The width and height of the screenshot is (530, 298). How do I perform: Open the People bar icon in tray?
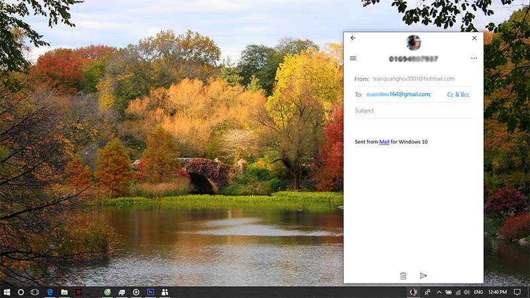tap(427, 292)
